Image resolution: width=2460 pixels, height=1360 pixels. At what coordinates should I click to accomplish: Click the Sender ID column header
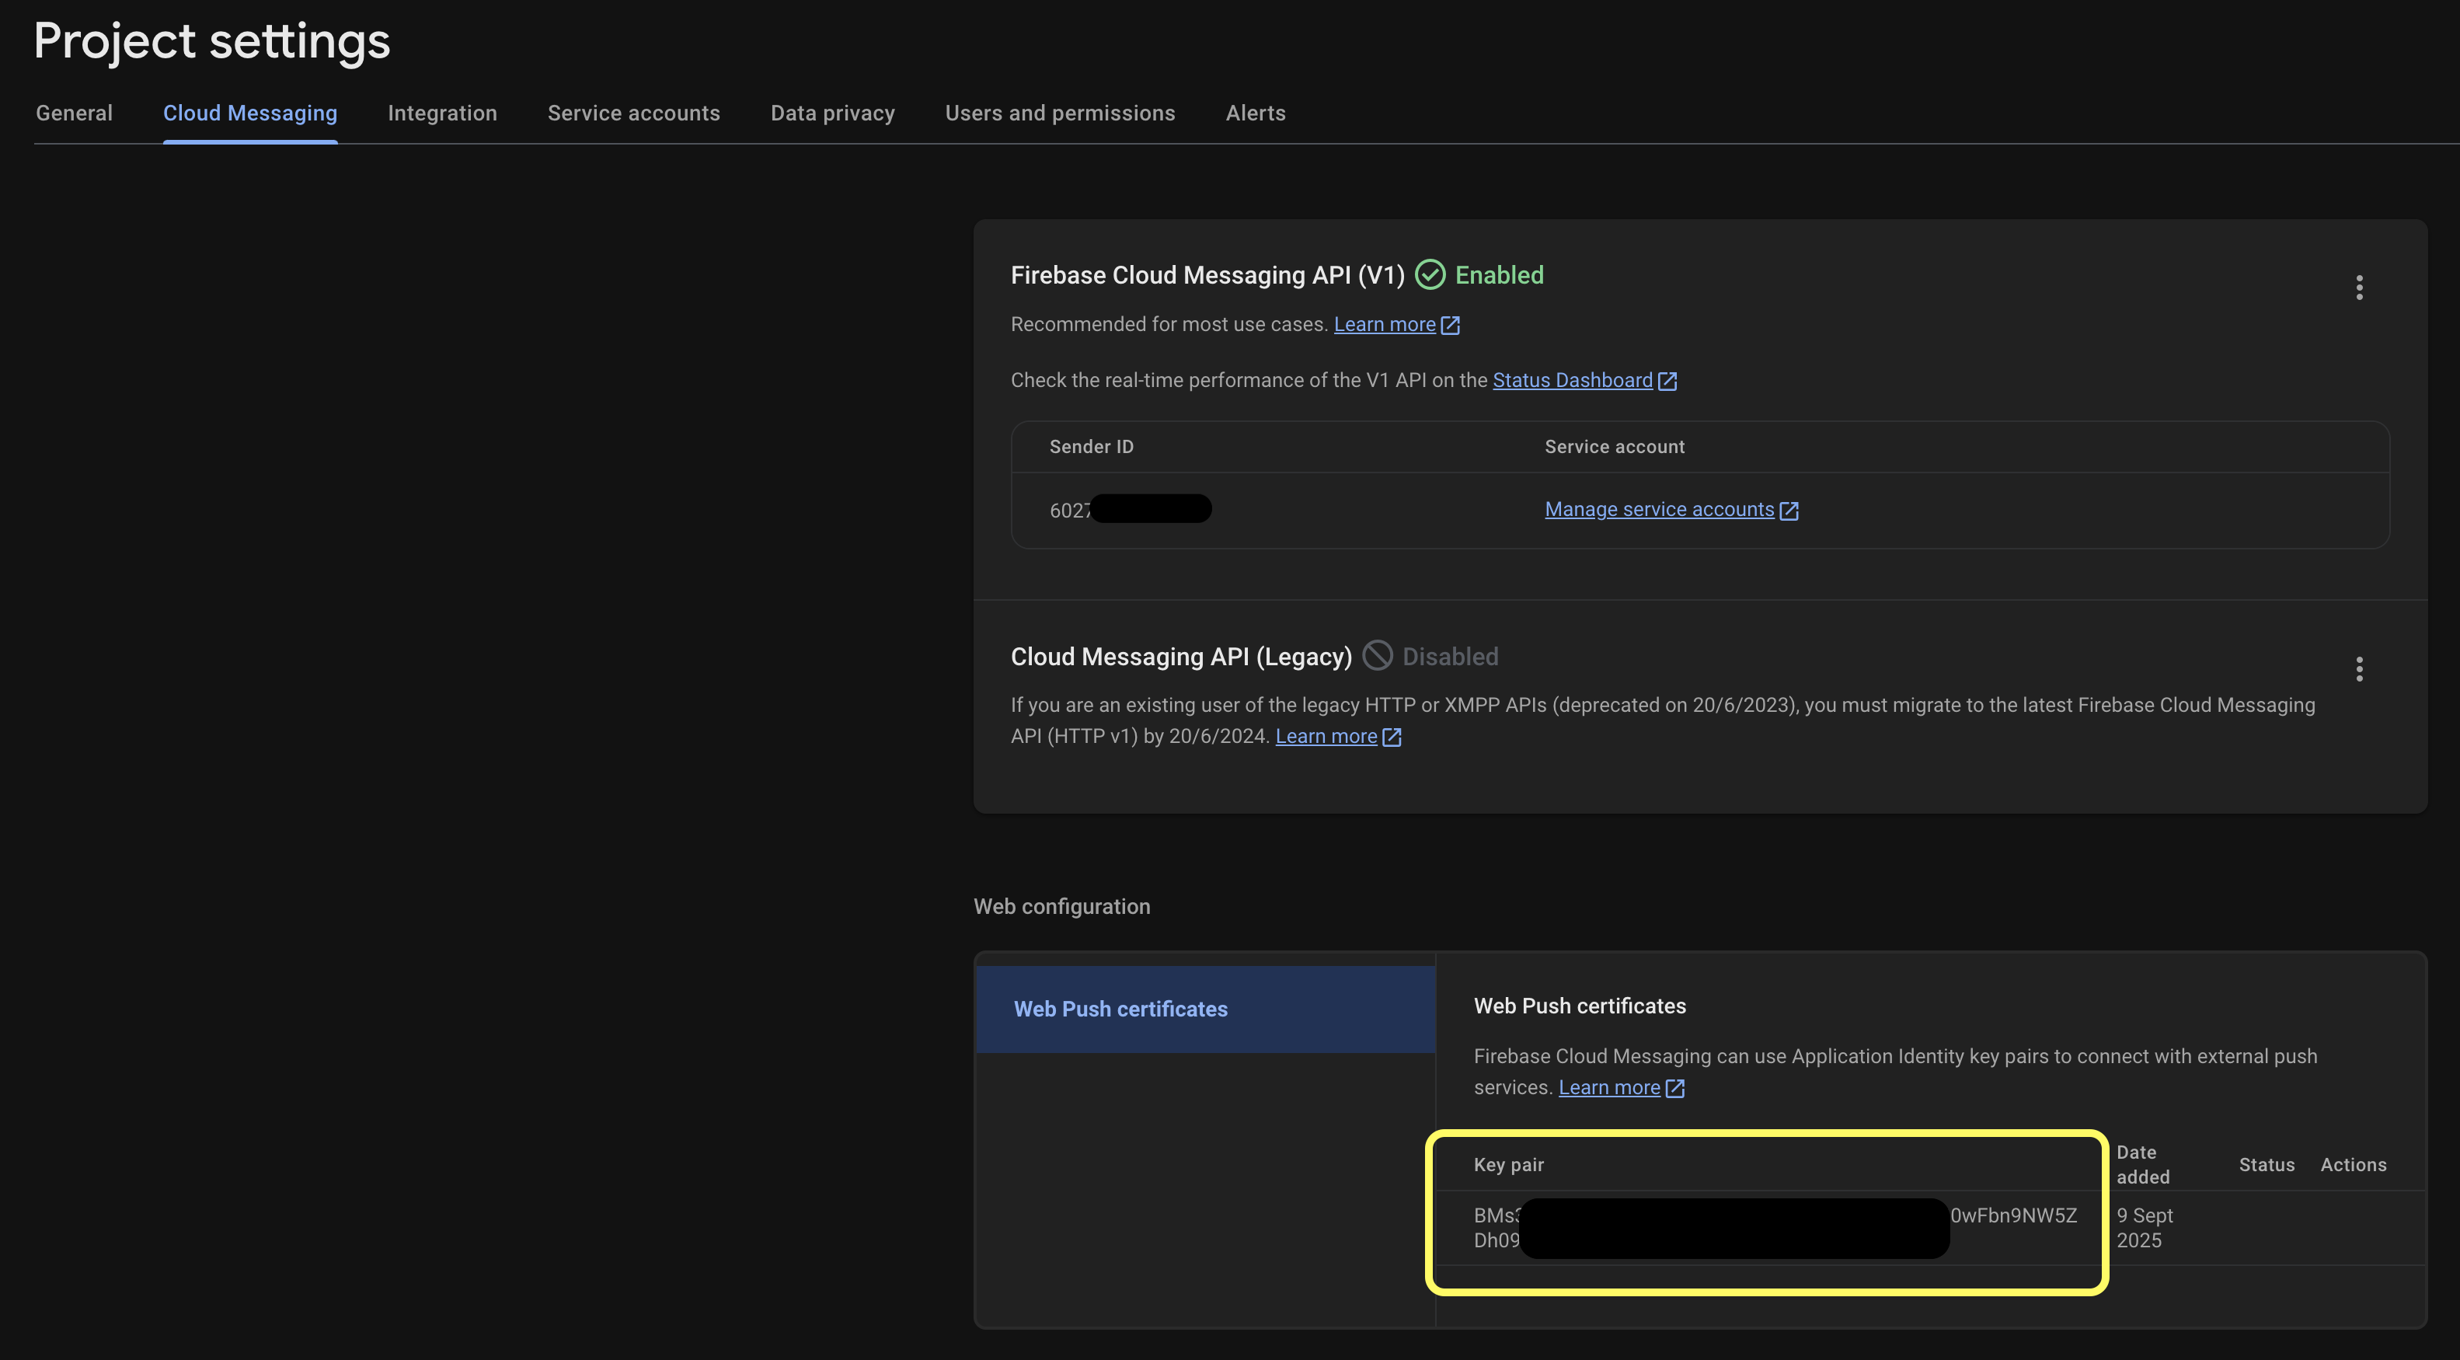[x=1092, y=447]
